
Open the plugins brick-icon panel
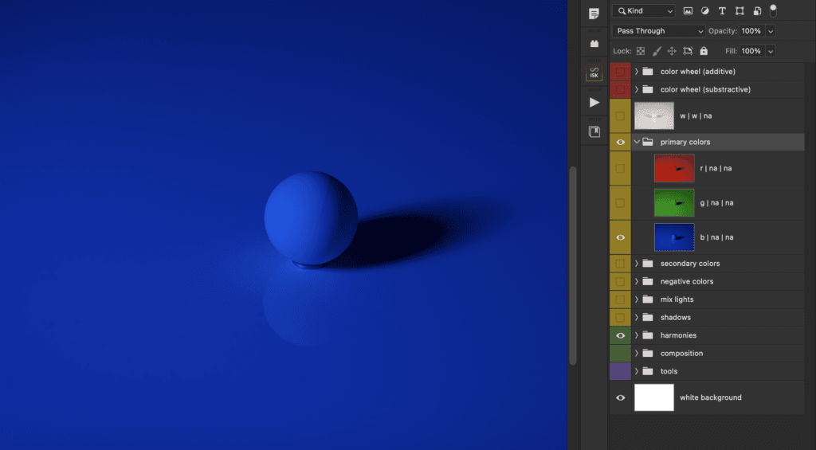tap(594, 44)
